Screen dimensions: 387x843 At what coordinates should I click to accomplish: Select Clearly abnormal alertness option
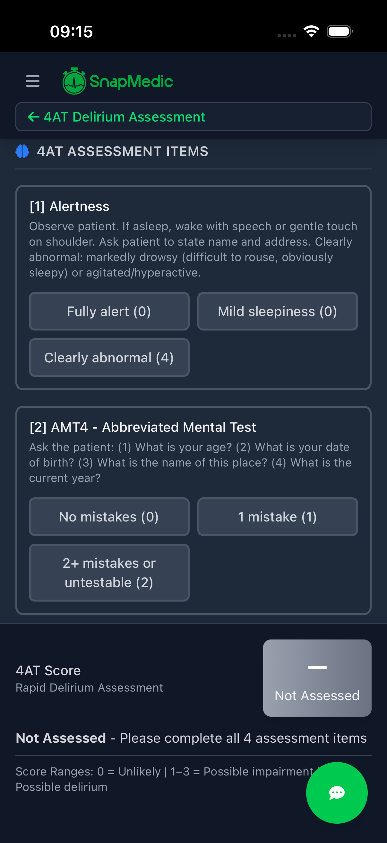tap(109, 358)
